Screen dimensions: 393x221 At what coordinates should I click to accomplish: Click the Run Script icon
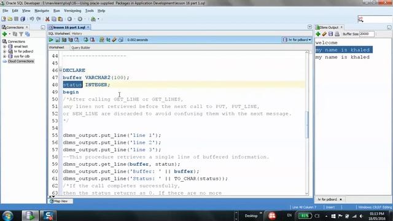point(58,40)
